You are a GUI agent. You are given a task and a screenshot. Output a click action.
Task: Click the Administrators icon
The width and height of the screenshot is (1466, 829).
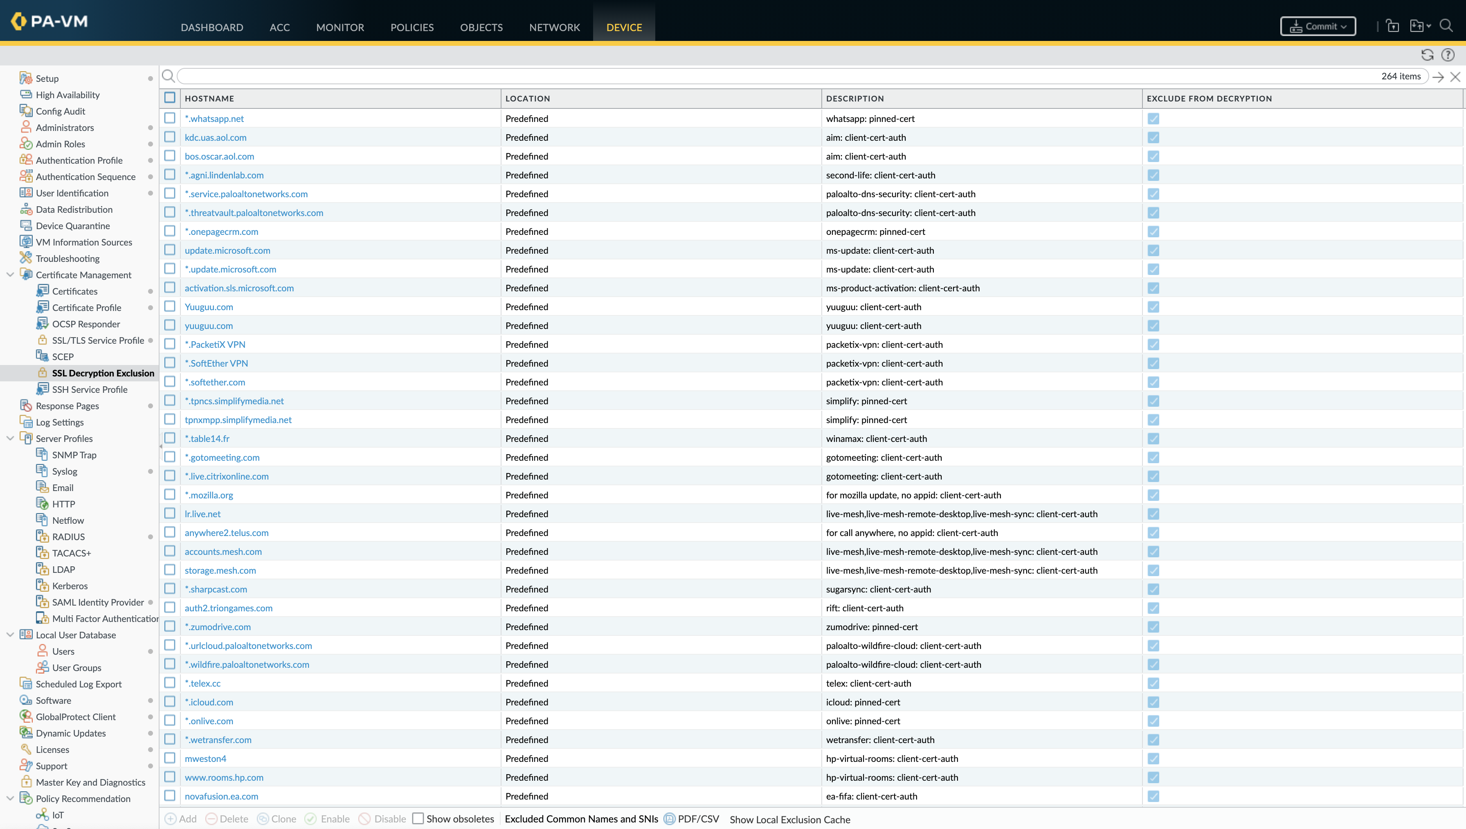(26, 127)
